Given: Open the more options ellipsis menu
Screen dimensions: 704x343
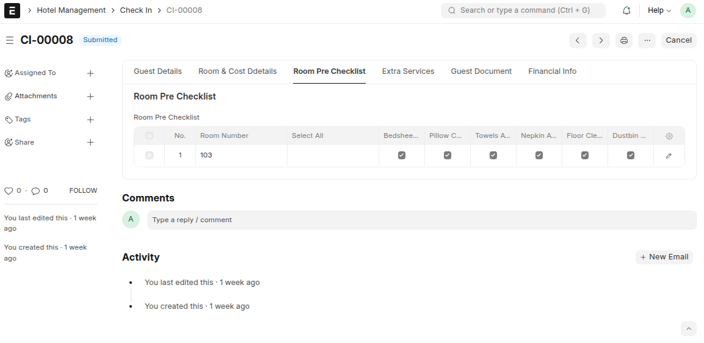Looking at the screenshot, I should [647, 40].
